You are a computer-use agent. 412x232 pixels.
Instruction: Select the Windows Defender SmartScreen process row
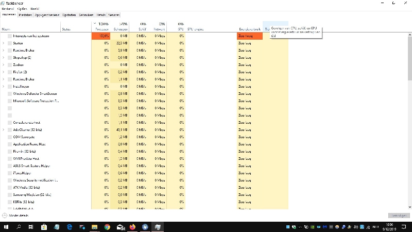pyautogui.click(x=35, y=94)
